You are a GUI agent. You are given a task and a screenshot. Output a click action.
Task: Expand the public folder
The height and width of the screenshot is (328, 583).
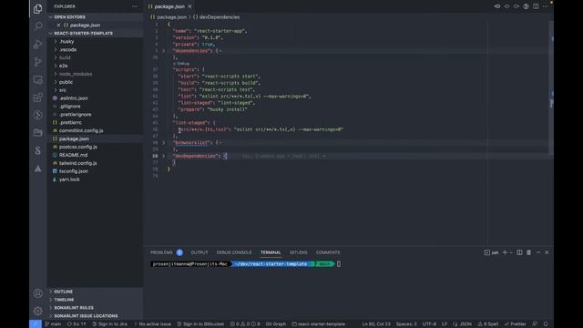(96, 82)
